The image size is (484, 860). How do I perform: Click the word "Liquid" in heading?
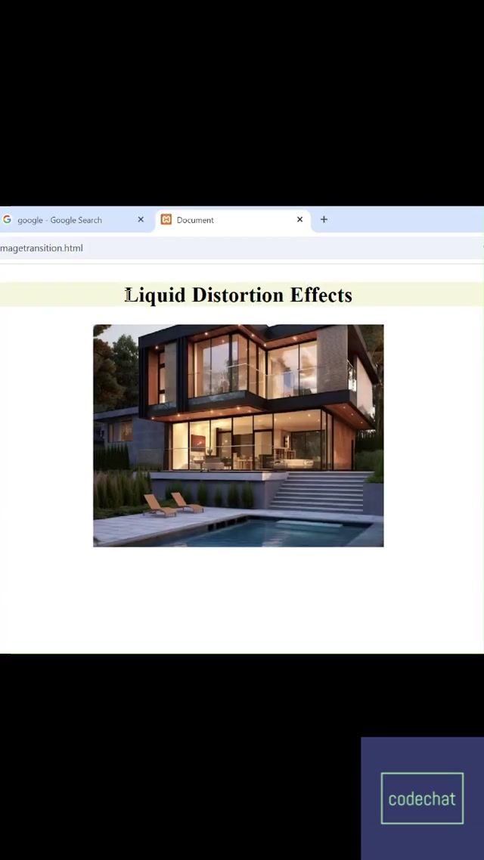point(156,295)
